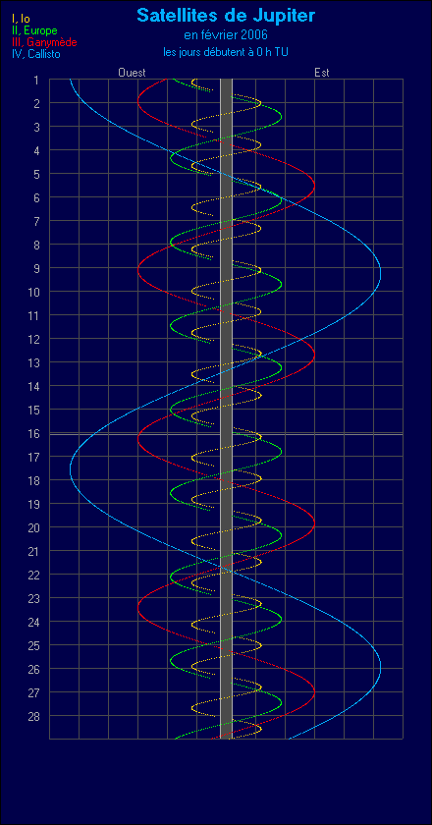Click day label 28 on the axis

click(34, 716)
